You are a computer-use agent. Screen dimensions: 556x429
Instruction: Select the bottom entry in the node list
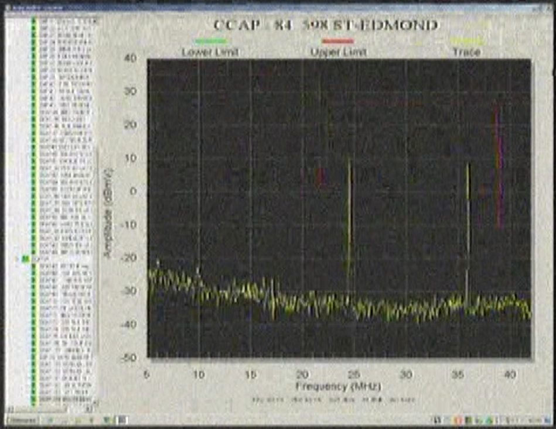click(x=67, y=399)
